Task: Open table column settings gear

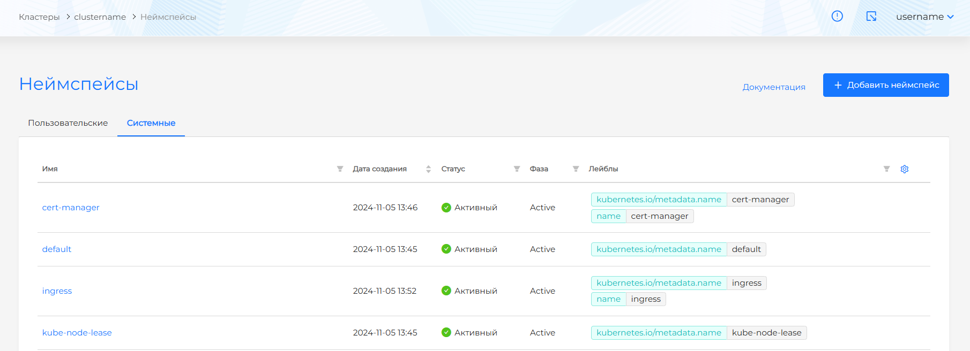Action: coord(905,169)
